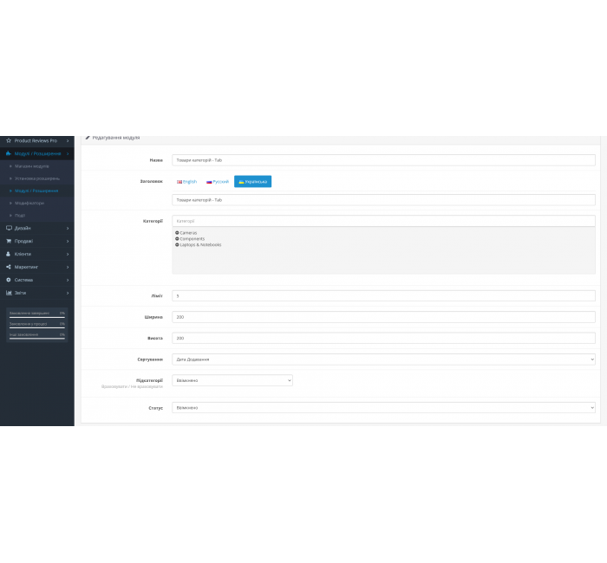The width and height of the screenshot is (607, 563).
Task: Click the Висота input field
Action: pos(383,338)
